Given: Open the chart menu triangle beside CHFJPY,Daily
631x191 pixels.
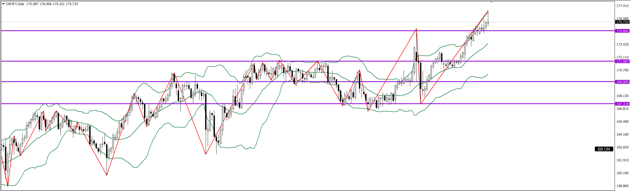Looking at the screenshot, I should click(3, 4).
